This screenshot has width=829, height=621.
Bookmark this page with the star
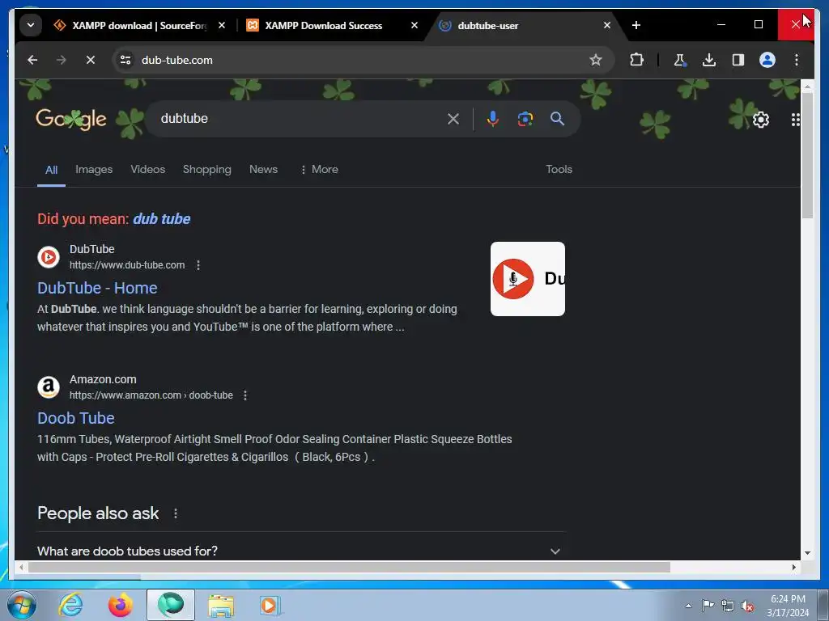pyautogui.click(x=596, y=60)
